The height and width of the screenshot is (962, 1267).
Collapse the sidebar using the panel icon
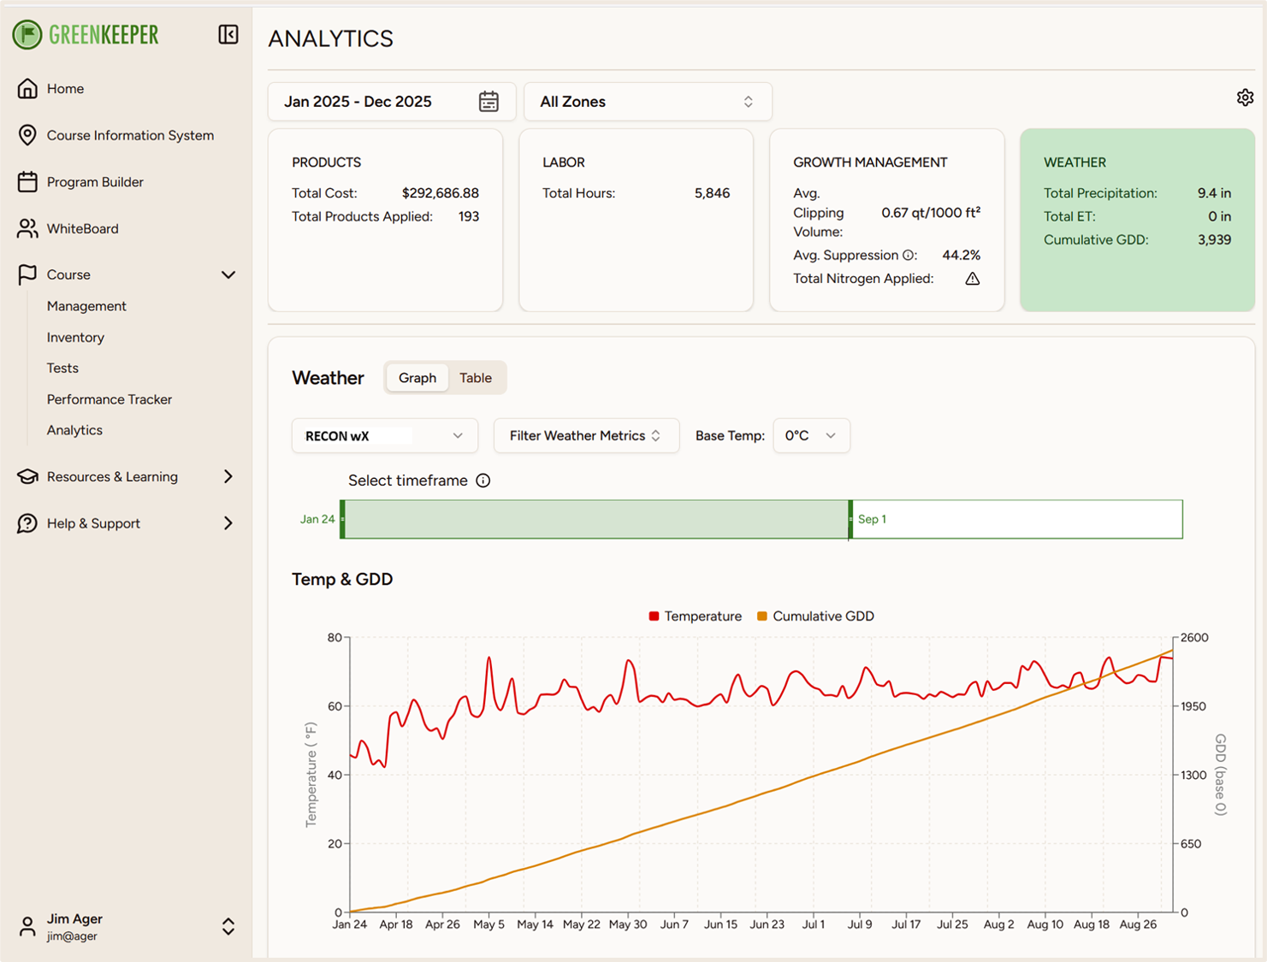pos(228,34)
